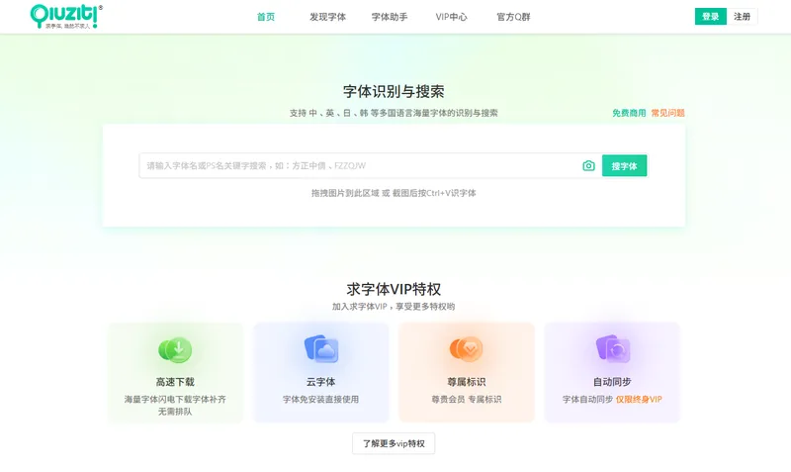Open the 首页 home tab
The width and height of the screenshot is (791, 472).
coord(265,17)
